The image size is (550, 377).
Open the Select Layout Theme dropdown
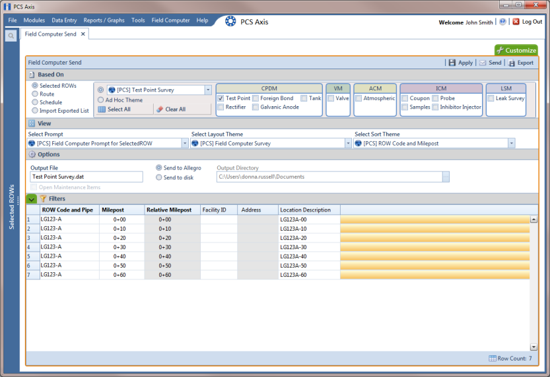click(348, 143)
